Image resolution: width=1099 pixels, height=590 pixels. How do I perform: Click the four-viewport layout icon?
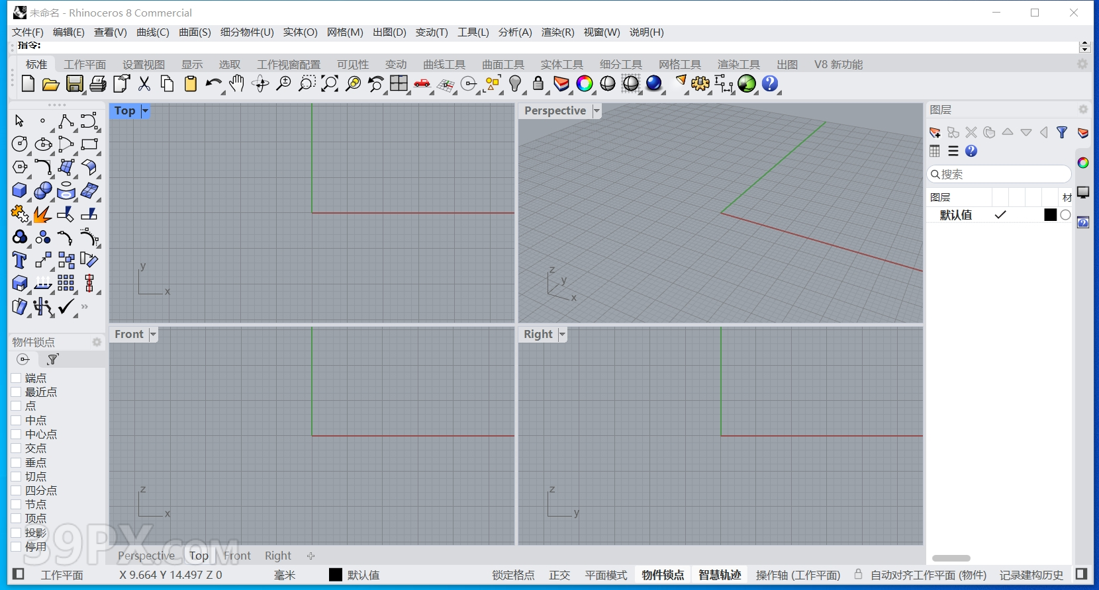click(399, 83)
